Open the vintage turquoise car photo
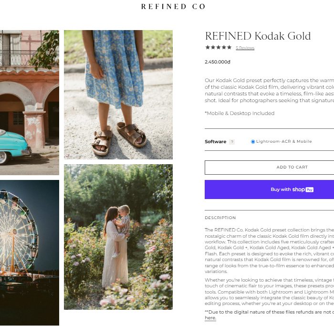Image resolution: width=334 pixels, height=326 pixels. coord(30,103)
